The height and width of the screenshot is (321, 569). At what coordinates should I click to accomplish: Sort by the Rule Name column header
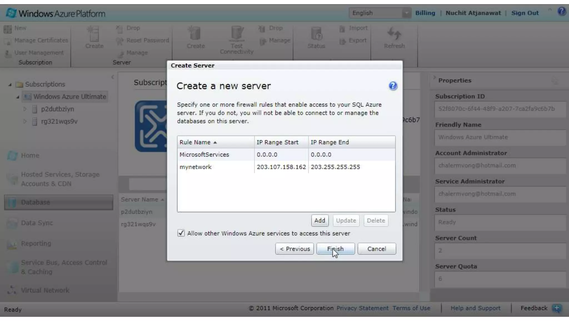195,142
